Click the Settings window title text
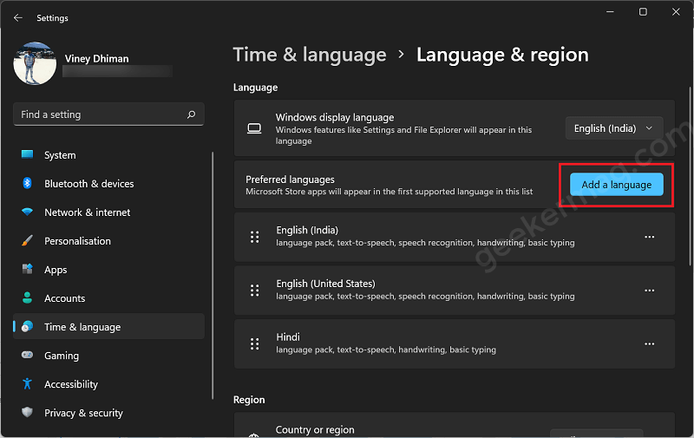 [x=52, y=18]
